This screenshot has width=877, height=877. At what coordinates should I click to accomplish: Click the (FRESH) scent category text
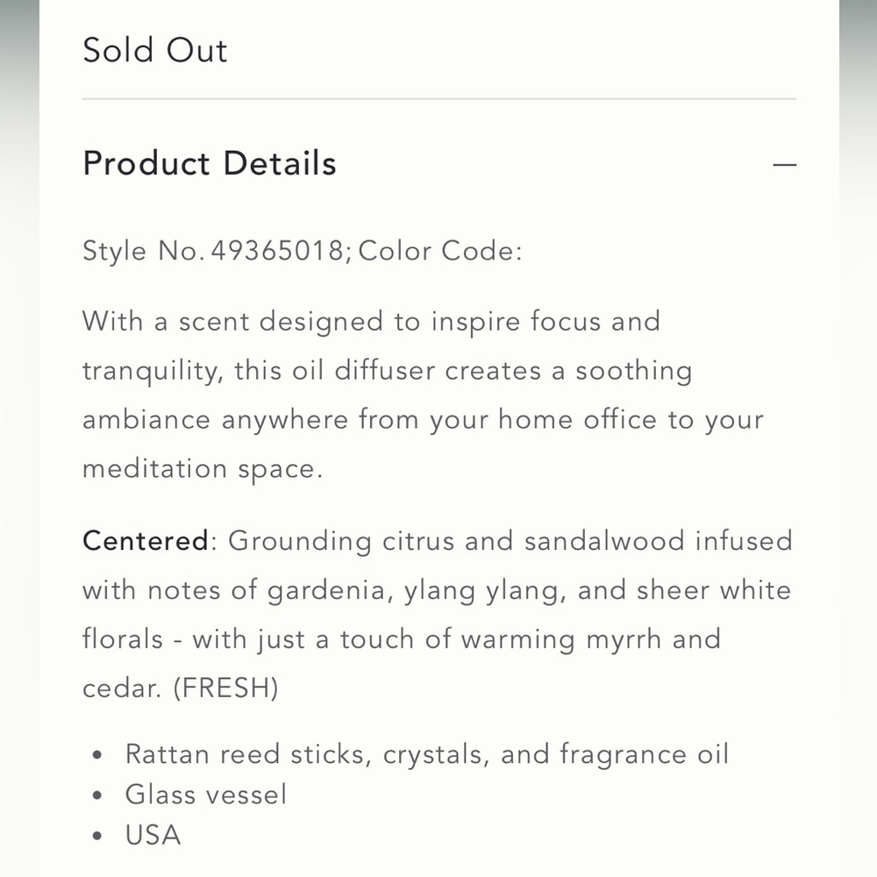[225, 688]
